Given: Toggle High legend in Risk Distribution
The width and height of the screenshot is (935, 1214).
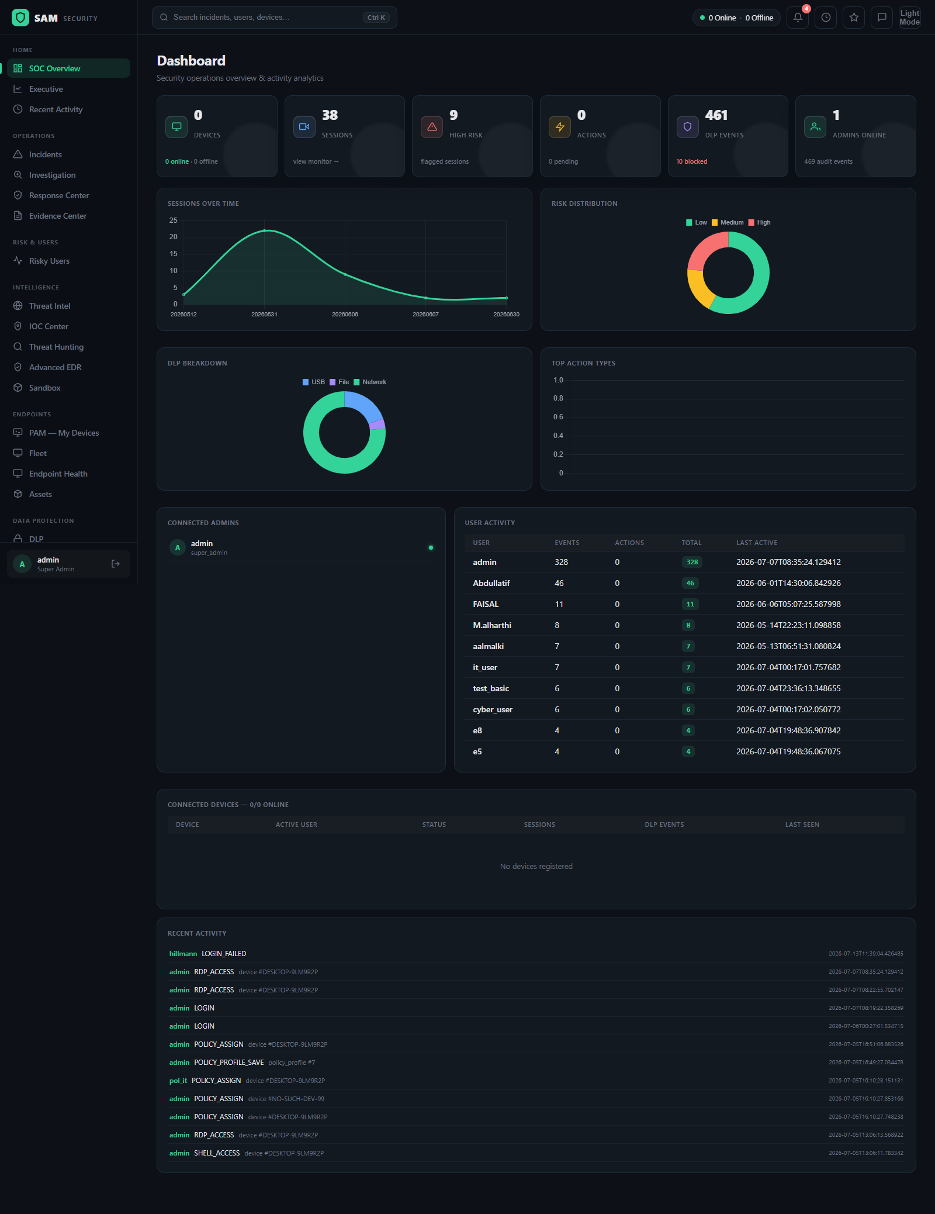Looking at the screenshot, I should click(760, 222).
